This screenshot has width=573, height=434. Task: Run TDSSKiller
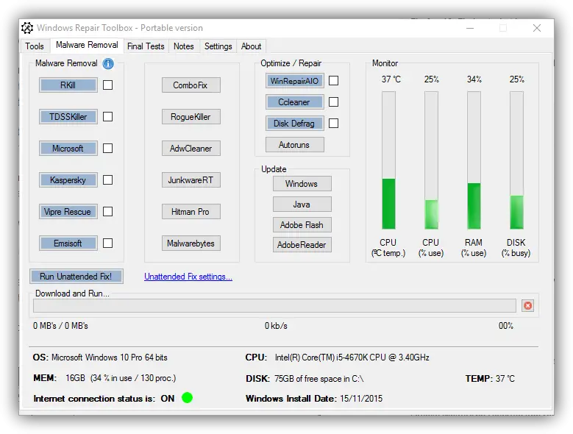click(x=68, y=116)
